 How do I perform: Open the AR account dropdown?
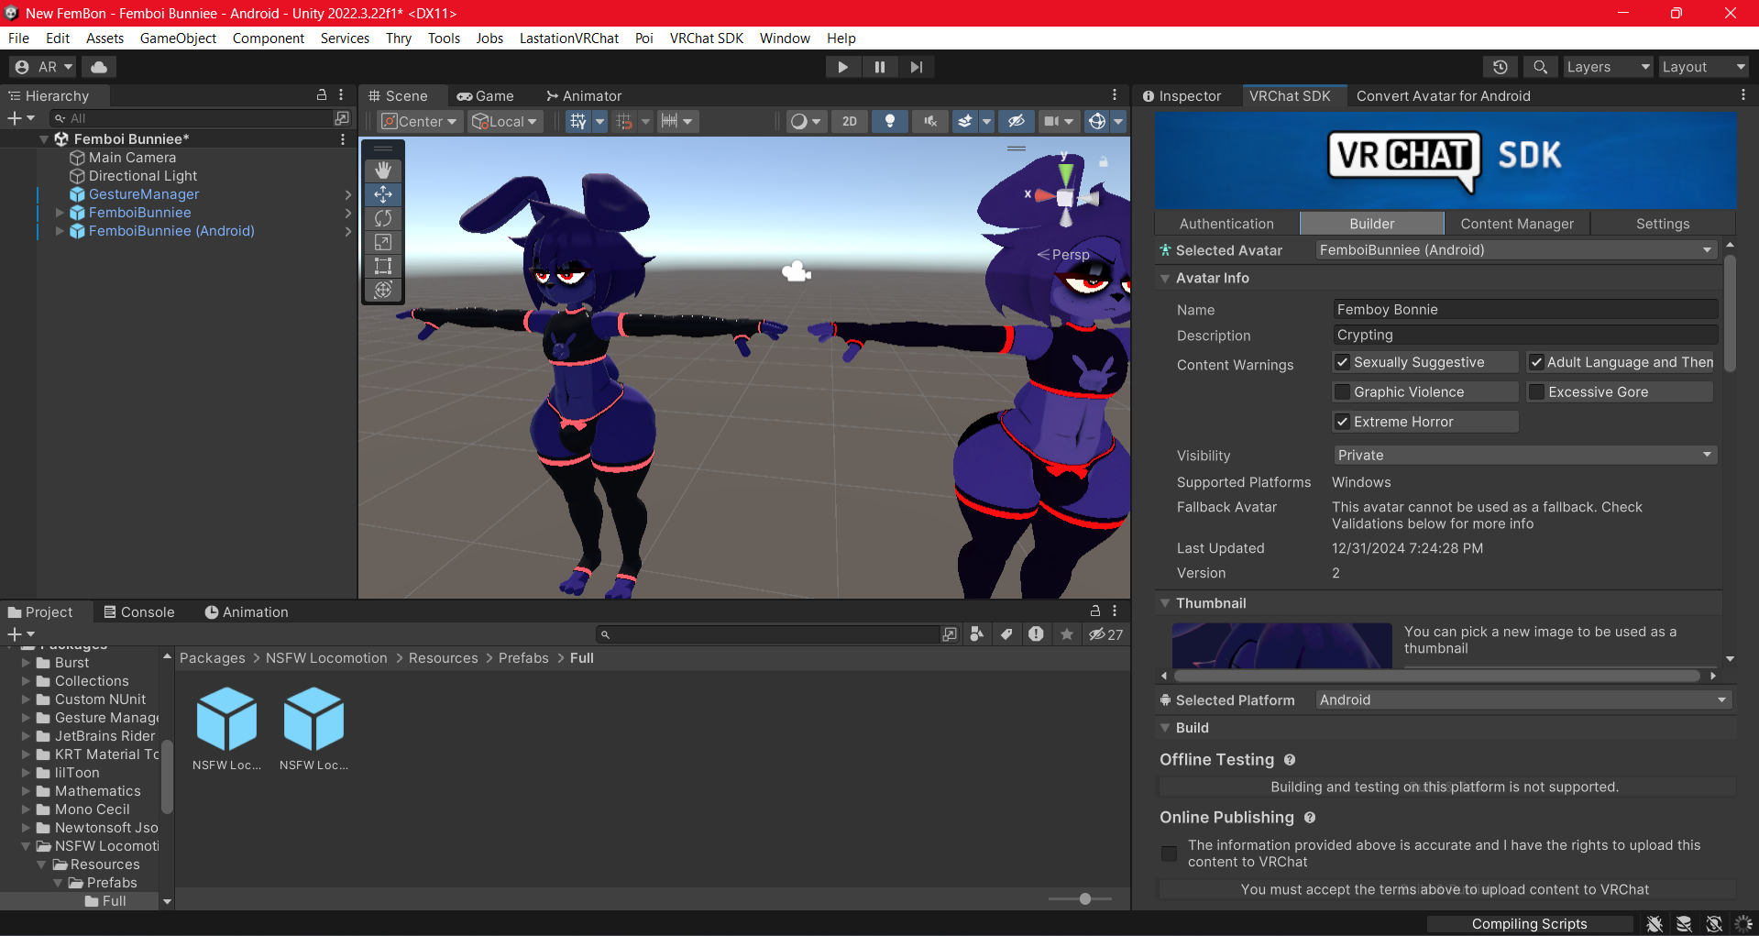43,67
